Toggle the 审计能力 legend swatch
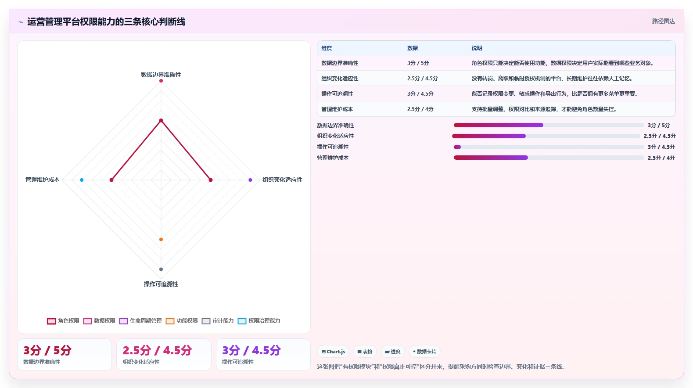 coord(206,321)
